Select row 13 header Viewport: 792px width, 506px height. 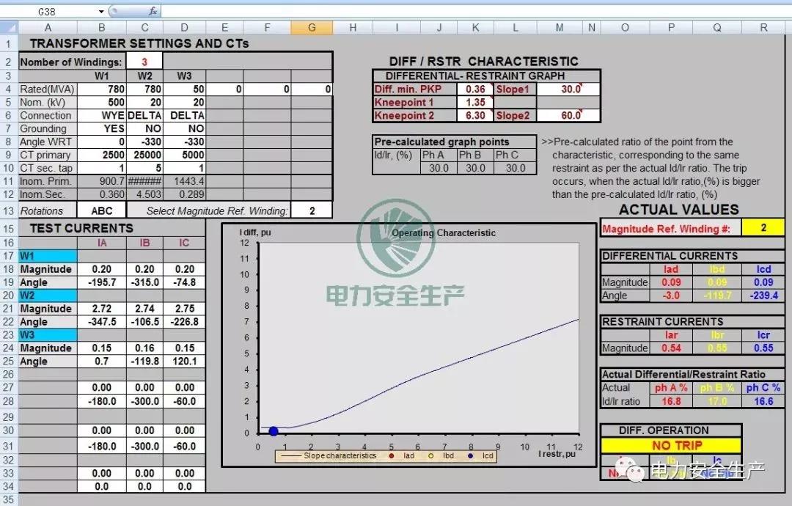click(9, 211)
